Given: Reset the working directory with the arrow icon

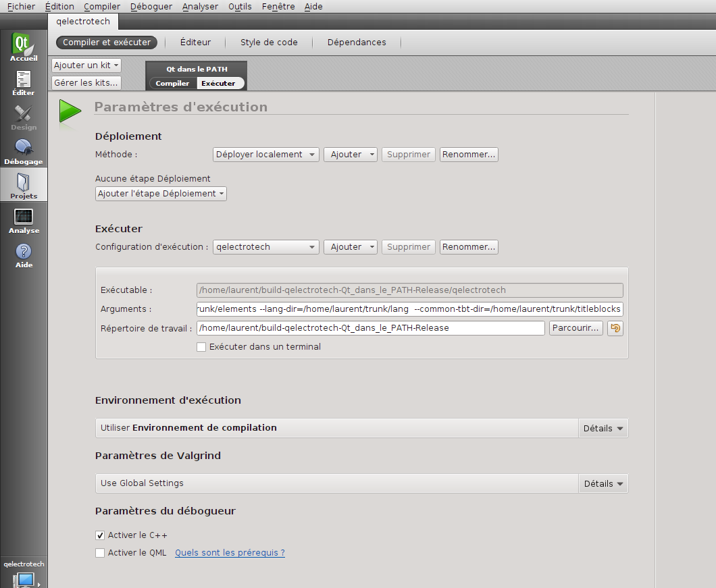Looking at the screenshot, I should pos(615,328).
